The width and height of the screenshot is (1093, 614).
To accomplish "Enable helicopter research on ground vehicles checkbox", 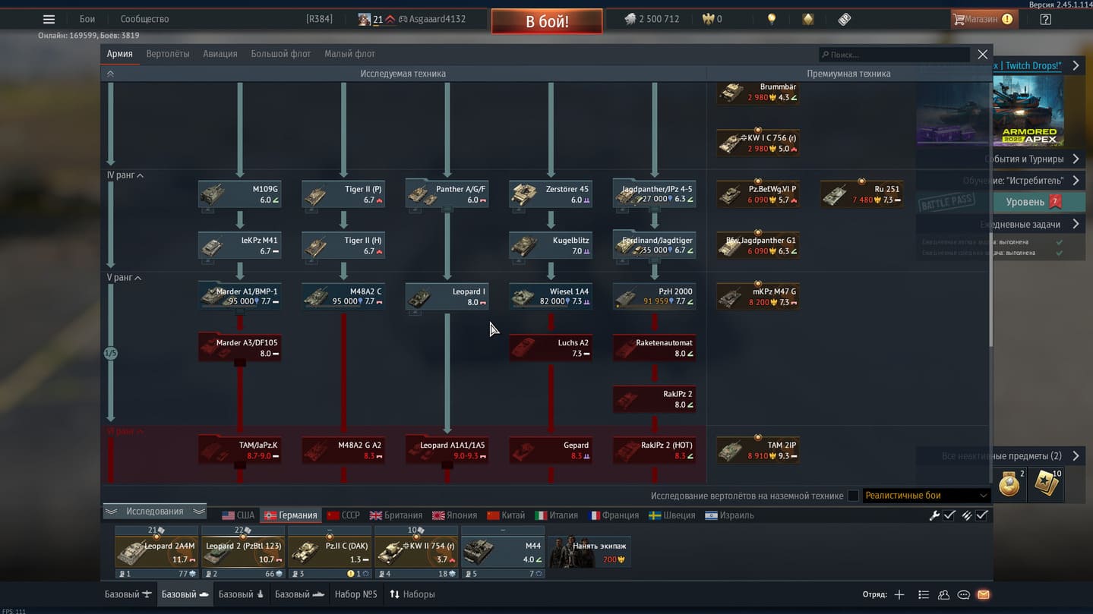I will (853, 496).
